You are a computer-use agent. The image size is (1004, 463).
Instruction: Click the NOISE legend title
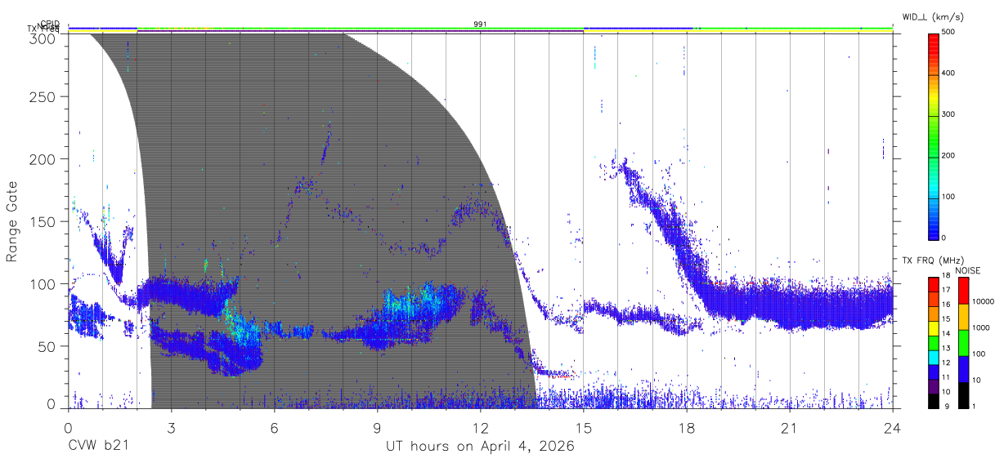click(968, 270)
